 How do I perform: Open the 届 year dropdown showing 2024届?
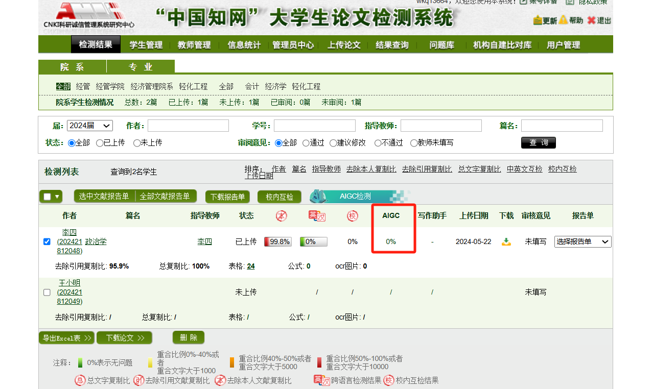point(89,126)
